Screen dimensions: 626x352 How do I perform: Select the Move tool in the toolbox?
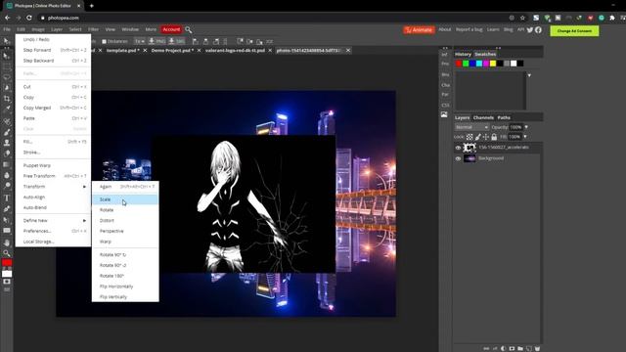coord(7,56)
